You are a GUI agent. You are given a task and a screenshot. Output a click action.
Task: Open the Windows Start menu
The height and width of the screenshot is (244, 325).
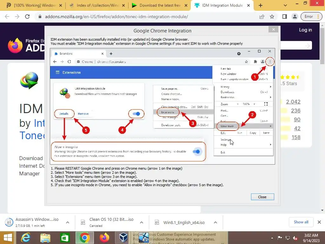click(x=8, y=238)
